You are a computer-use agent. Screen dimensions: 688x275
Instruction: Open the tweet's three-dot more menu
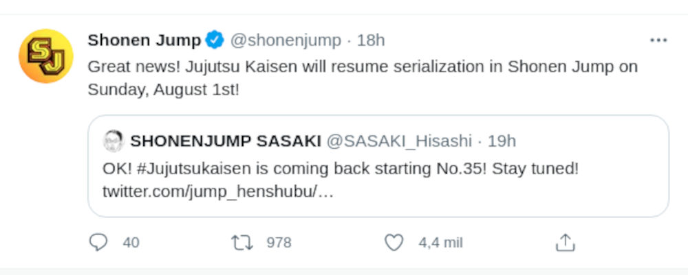[x=658, y=40]
